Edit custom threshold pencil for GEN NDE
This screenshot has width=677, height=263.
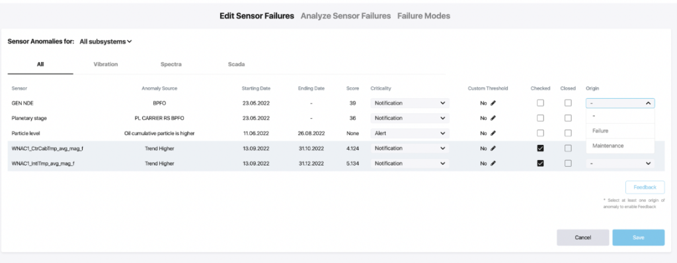click(x=493, y=103)
